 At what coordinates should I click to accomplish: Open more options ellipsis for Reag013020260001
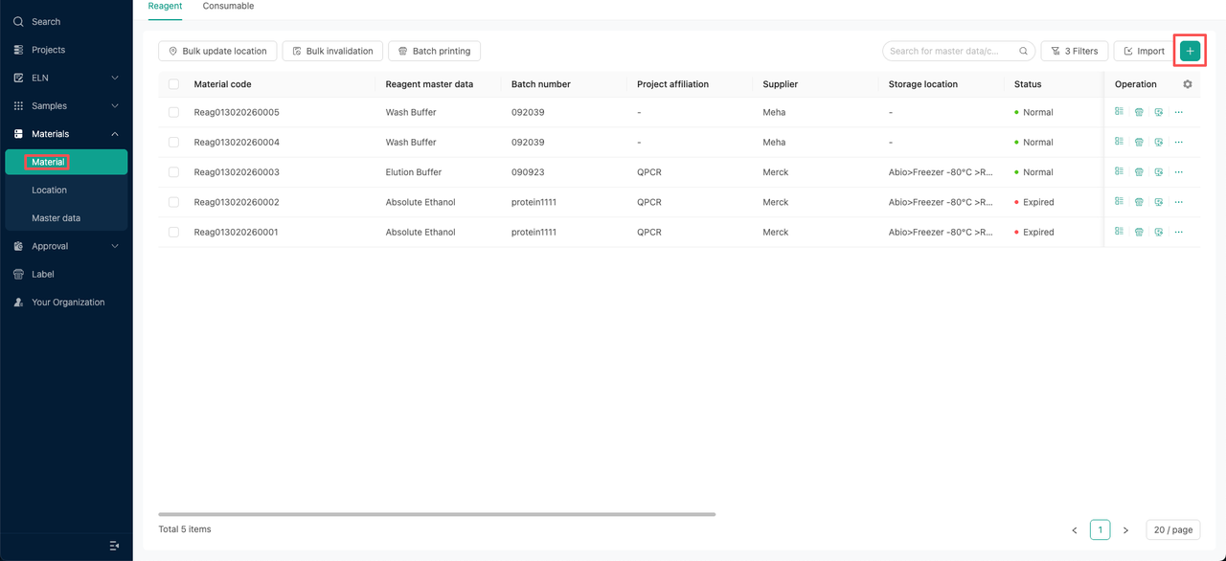click(x=1178, y=232)
